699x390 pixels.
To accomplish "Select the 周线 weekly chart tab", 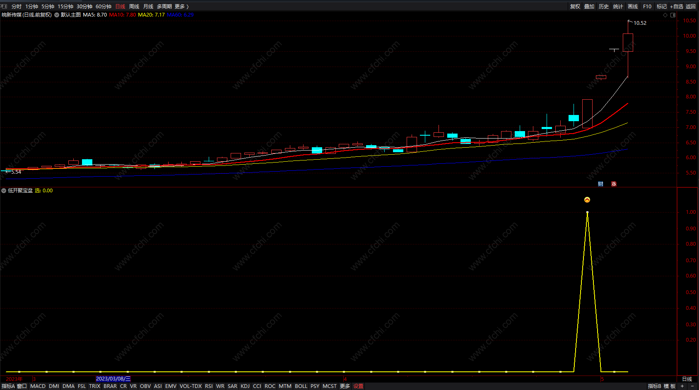I will pyautogui.click(x=134, y=7).
